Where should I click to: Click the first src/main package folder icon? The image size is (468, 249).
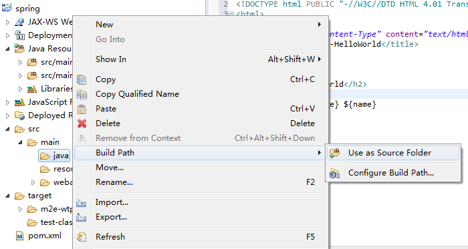(32, 62)
